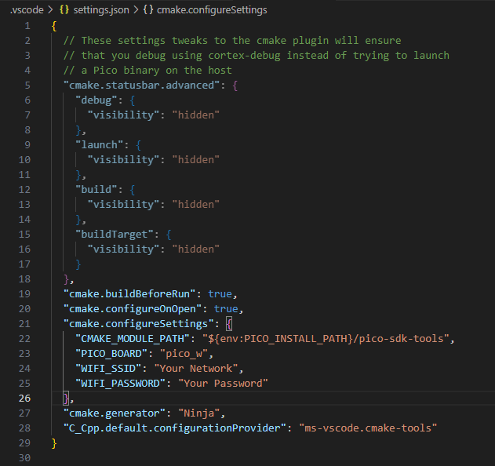Click the "Ninja" value
The width and height of the screenshot is (495, 466).
point(199,413)
